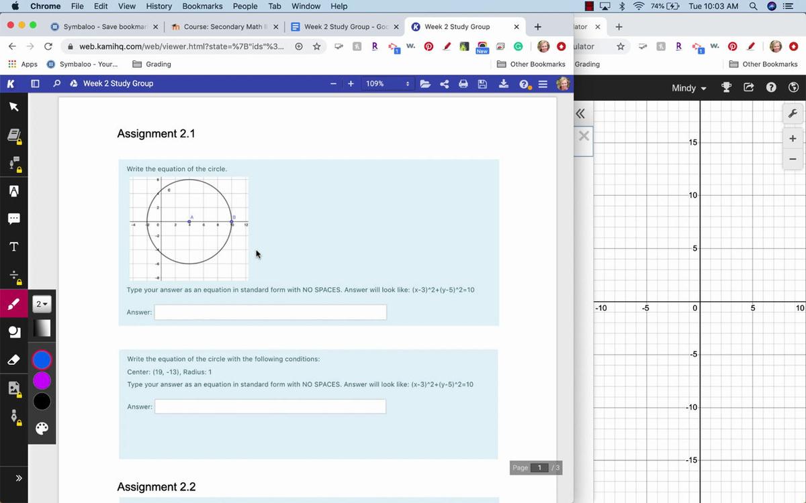
Task: Click the page number field showing 1
Action: click(539, 467)
